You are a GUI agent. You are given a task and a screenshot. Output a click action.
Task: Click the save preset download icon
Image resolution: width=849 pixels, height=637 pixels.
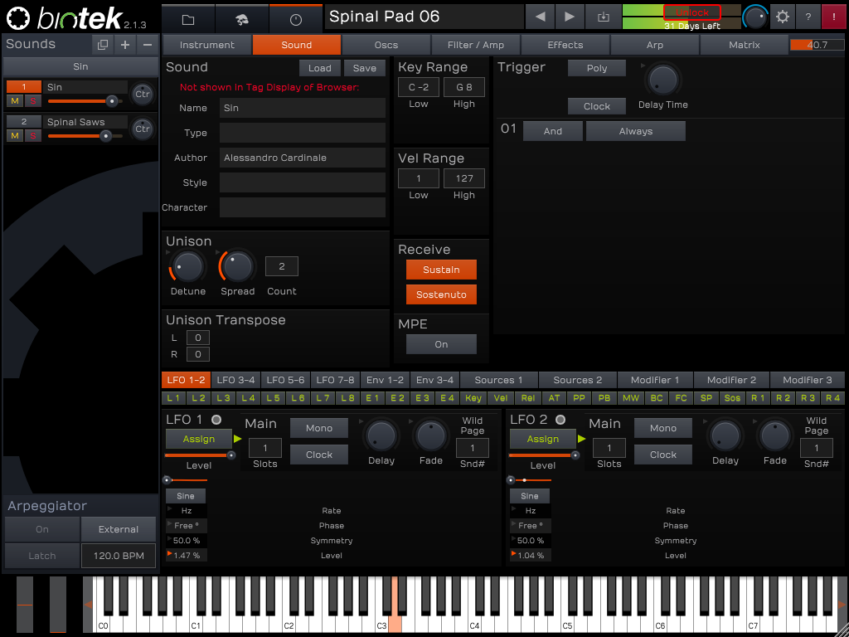[x=603, y=17]
